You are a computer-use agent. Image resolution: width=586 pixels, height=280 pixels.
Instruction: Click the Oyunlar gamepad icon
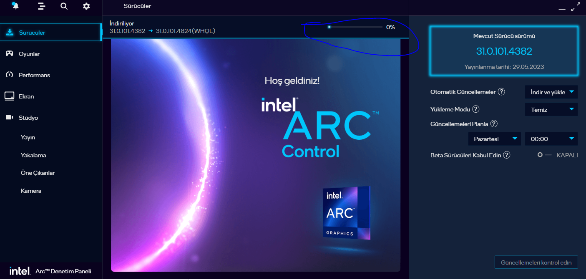tap(9, 53)
